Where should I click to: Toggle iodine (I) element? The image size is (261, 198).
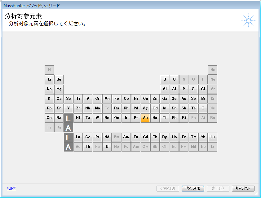point(203,108)
